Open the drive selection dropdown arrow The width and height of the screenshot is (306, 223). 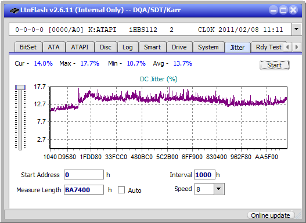(x=297, y=30)
